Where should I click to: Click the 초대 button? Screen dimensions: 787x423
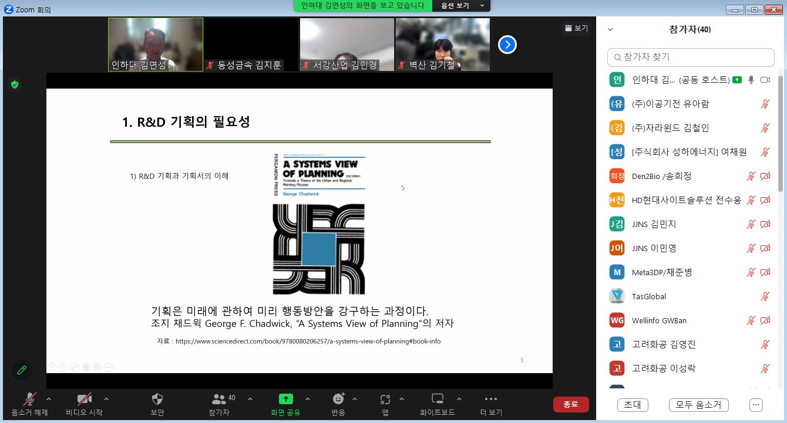tap(633, 405)
